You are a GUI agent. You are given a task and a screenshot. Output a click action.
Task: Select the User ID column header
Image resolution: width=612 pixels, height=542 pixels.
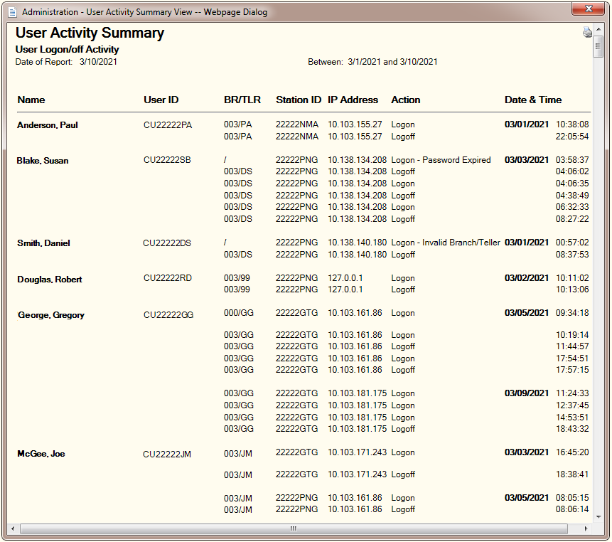161,100
